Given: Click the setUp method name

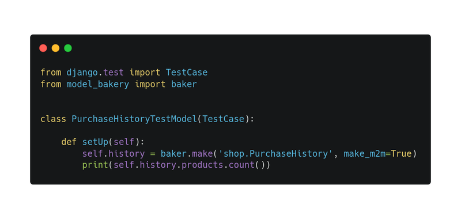Looking at the screenshot, I should [95, 142].
